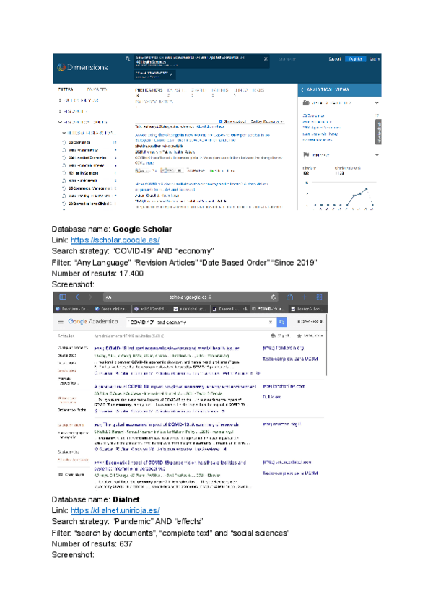
Task: Click the Google Académico logo
Action: (x=93, y=322)
